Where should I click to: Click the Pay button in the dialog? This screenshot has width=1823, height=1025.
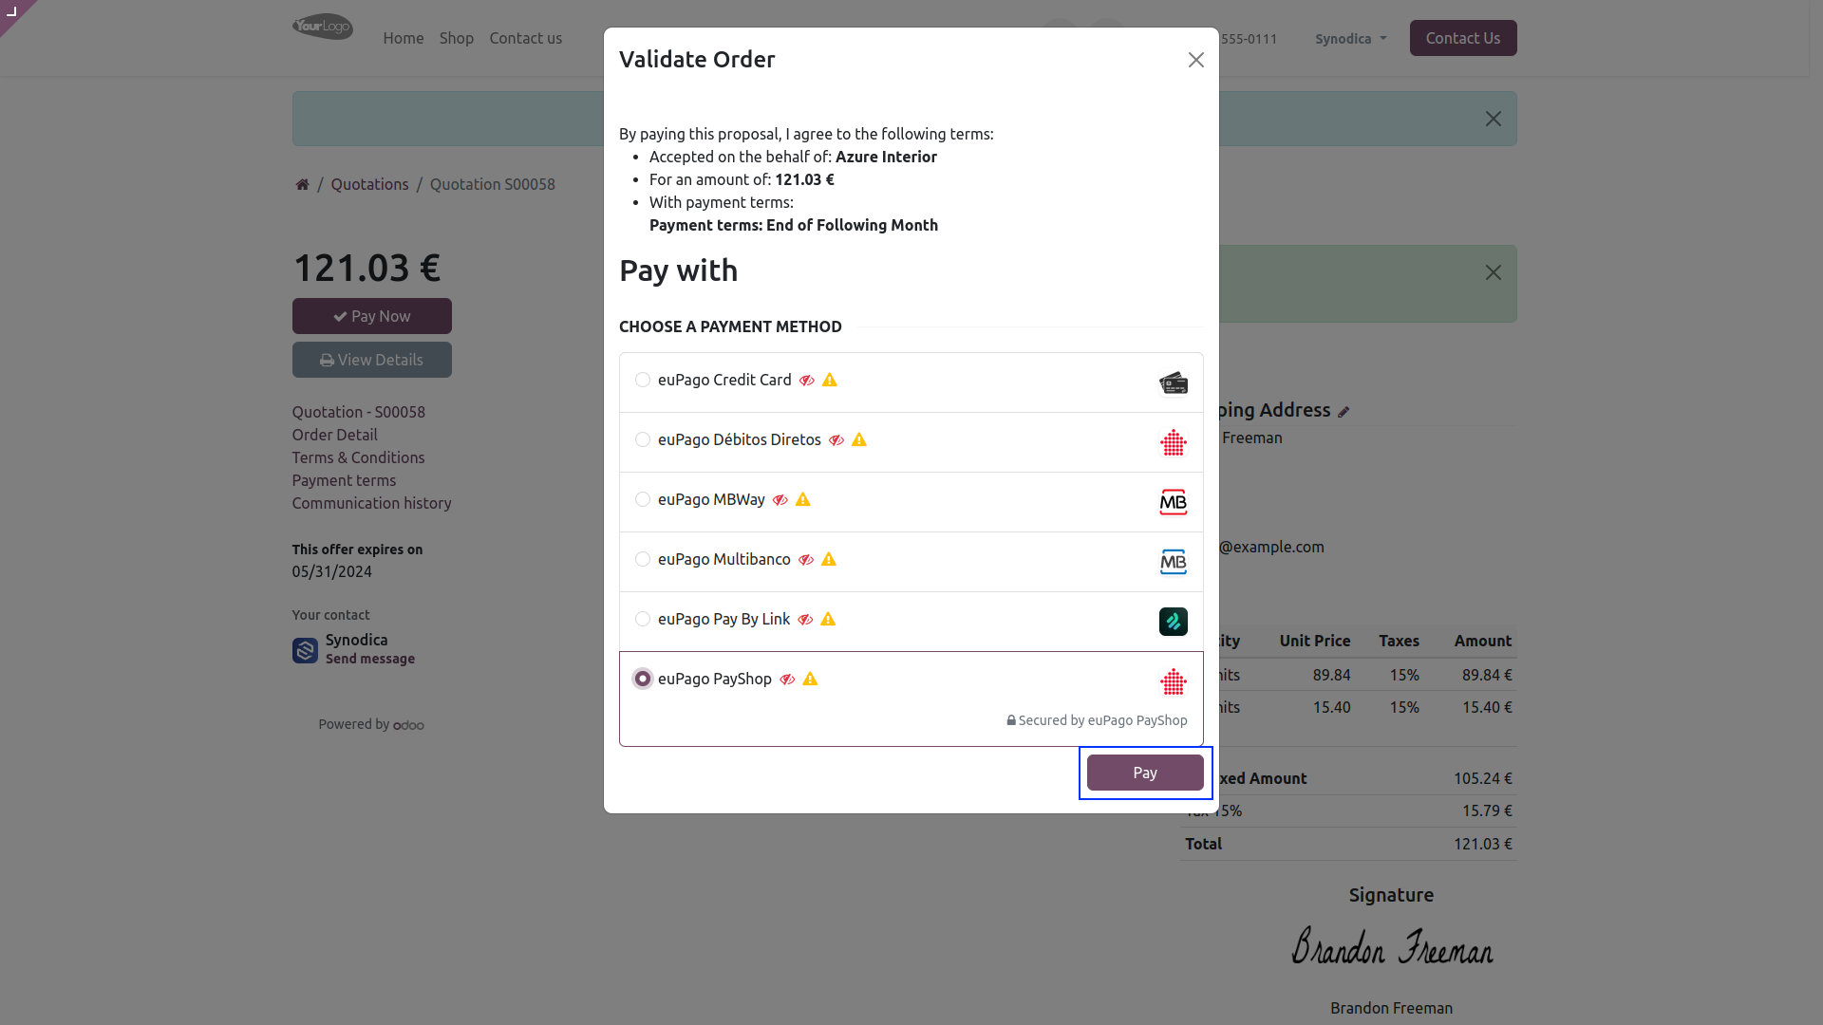pyautogui.click(x=1145, y=773)
